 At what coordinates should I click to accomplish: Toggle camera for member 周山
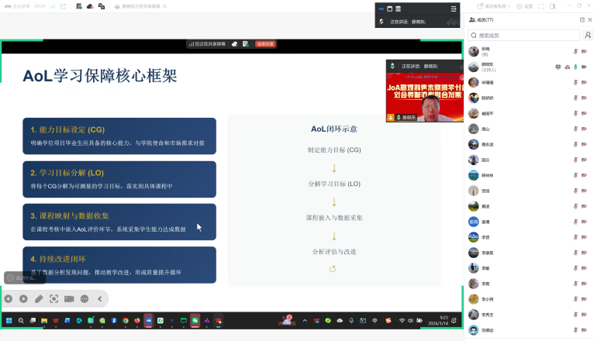[x=584, y=129]
